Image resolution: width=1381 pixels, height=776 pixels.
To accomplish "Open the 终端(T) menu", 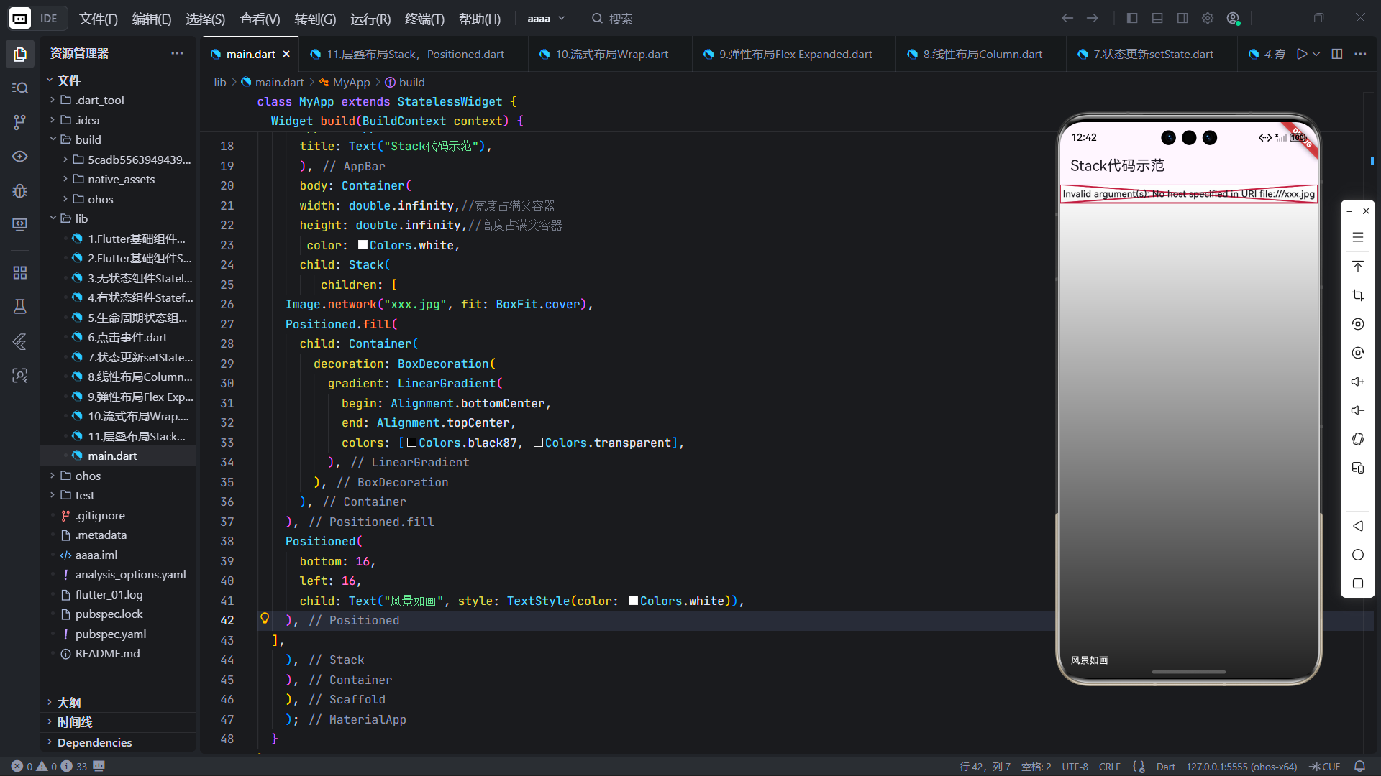I will click(424, 19).
